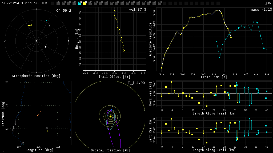The image size is (273, 153).
Task: Click the vel 37.3 value label
Action: 137,10
